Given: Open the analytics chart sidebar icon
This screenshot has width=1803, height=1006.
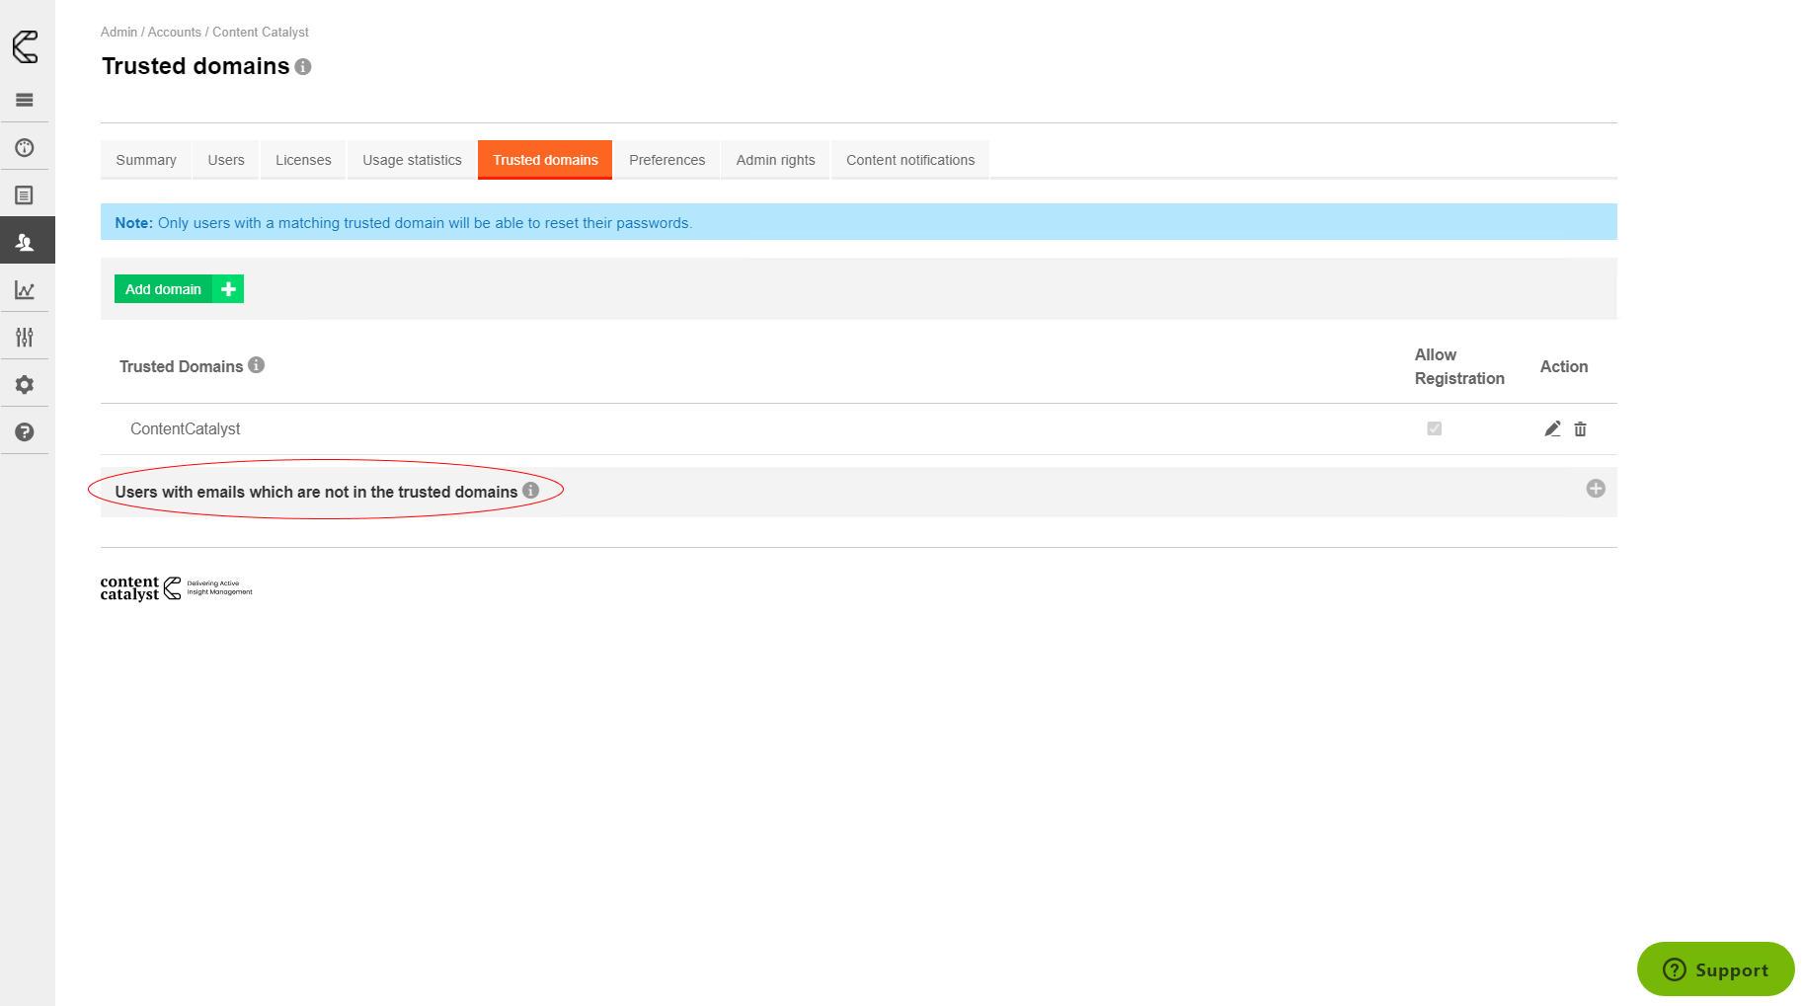Looking at the screenshot, I should 25,290.
